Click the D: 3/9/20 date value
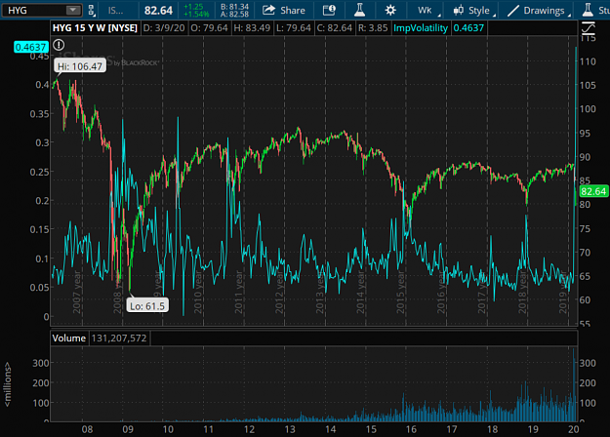The width and height of the screenshot is (610, 437). [164, 28]
